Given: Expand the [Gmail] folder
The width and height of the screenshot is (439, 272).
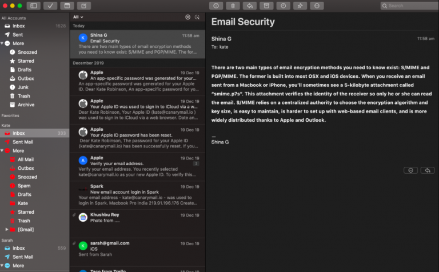Looking at the screenshot, I should click(7, 229).
